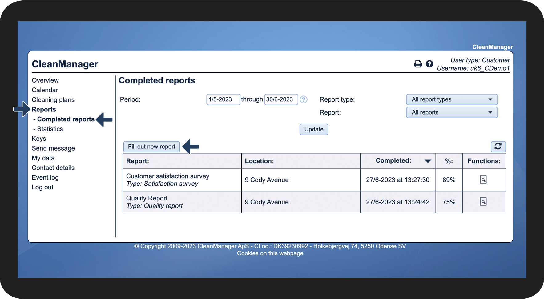544x299 pixels.
Task: Click the Completed reports page heading
Action: (157, 80)
